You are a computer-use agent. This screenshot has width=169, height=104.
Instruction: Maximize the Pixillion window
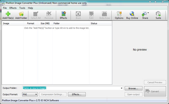tap(155, 2)
